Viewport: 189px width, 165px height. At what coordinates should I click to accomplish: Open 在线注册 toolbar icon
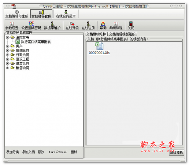click(88, 23)
